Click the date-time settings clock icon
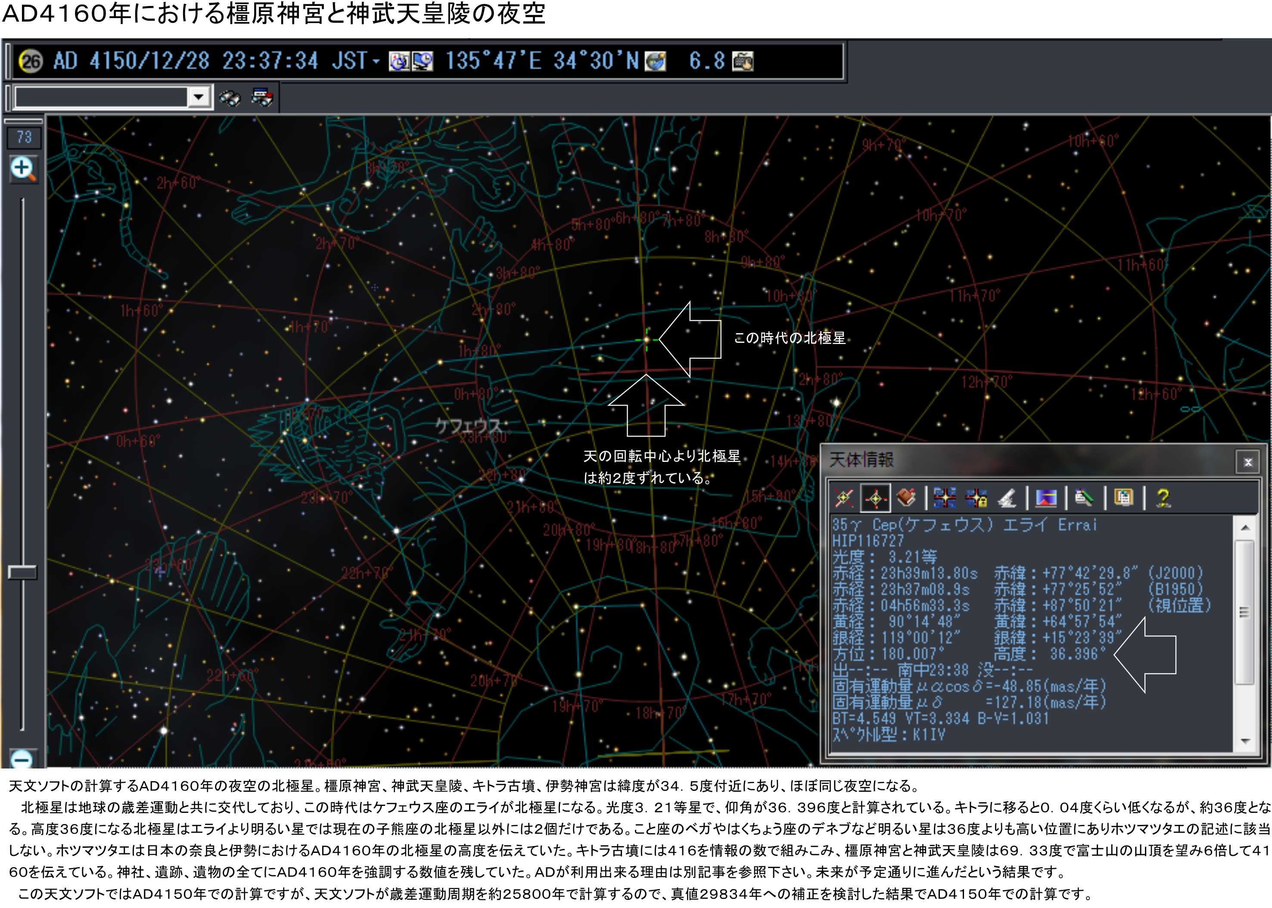 [399, 61]
